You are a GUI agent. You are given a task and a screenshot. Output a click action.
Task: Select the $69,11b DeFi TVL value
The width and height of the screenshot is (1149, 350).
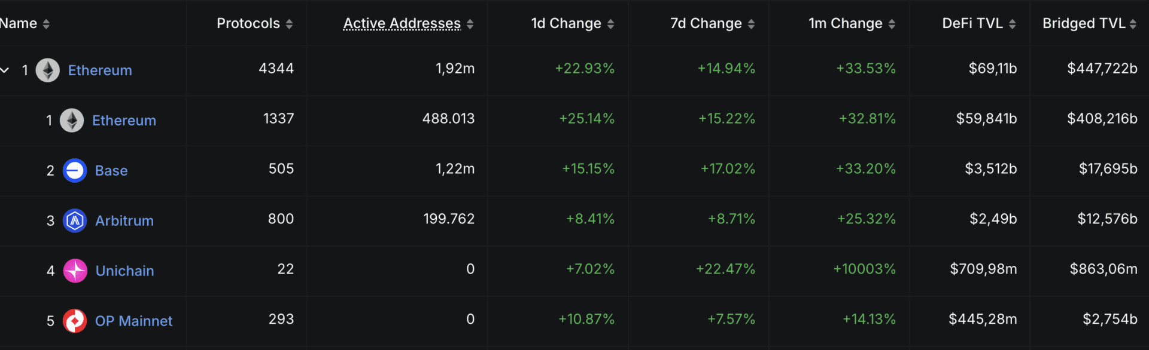[x=993, y=69]
